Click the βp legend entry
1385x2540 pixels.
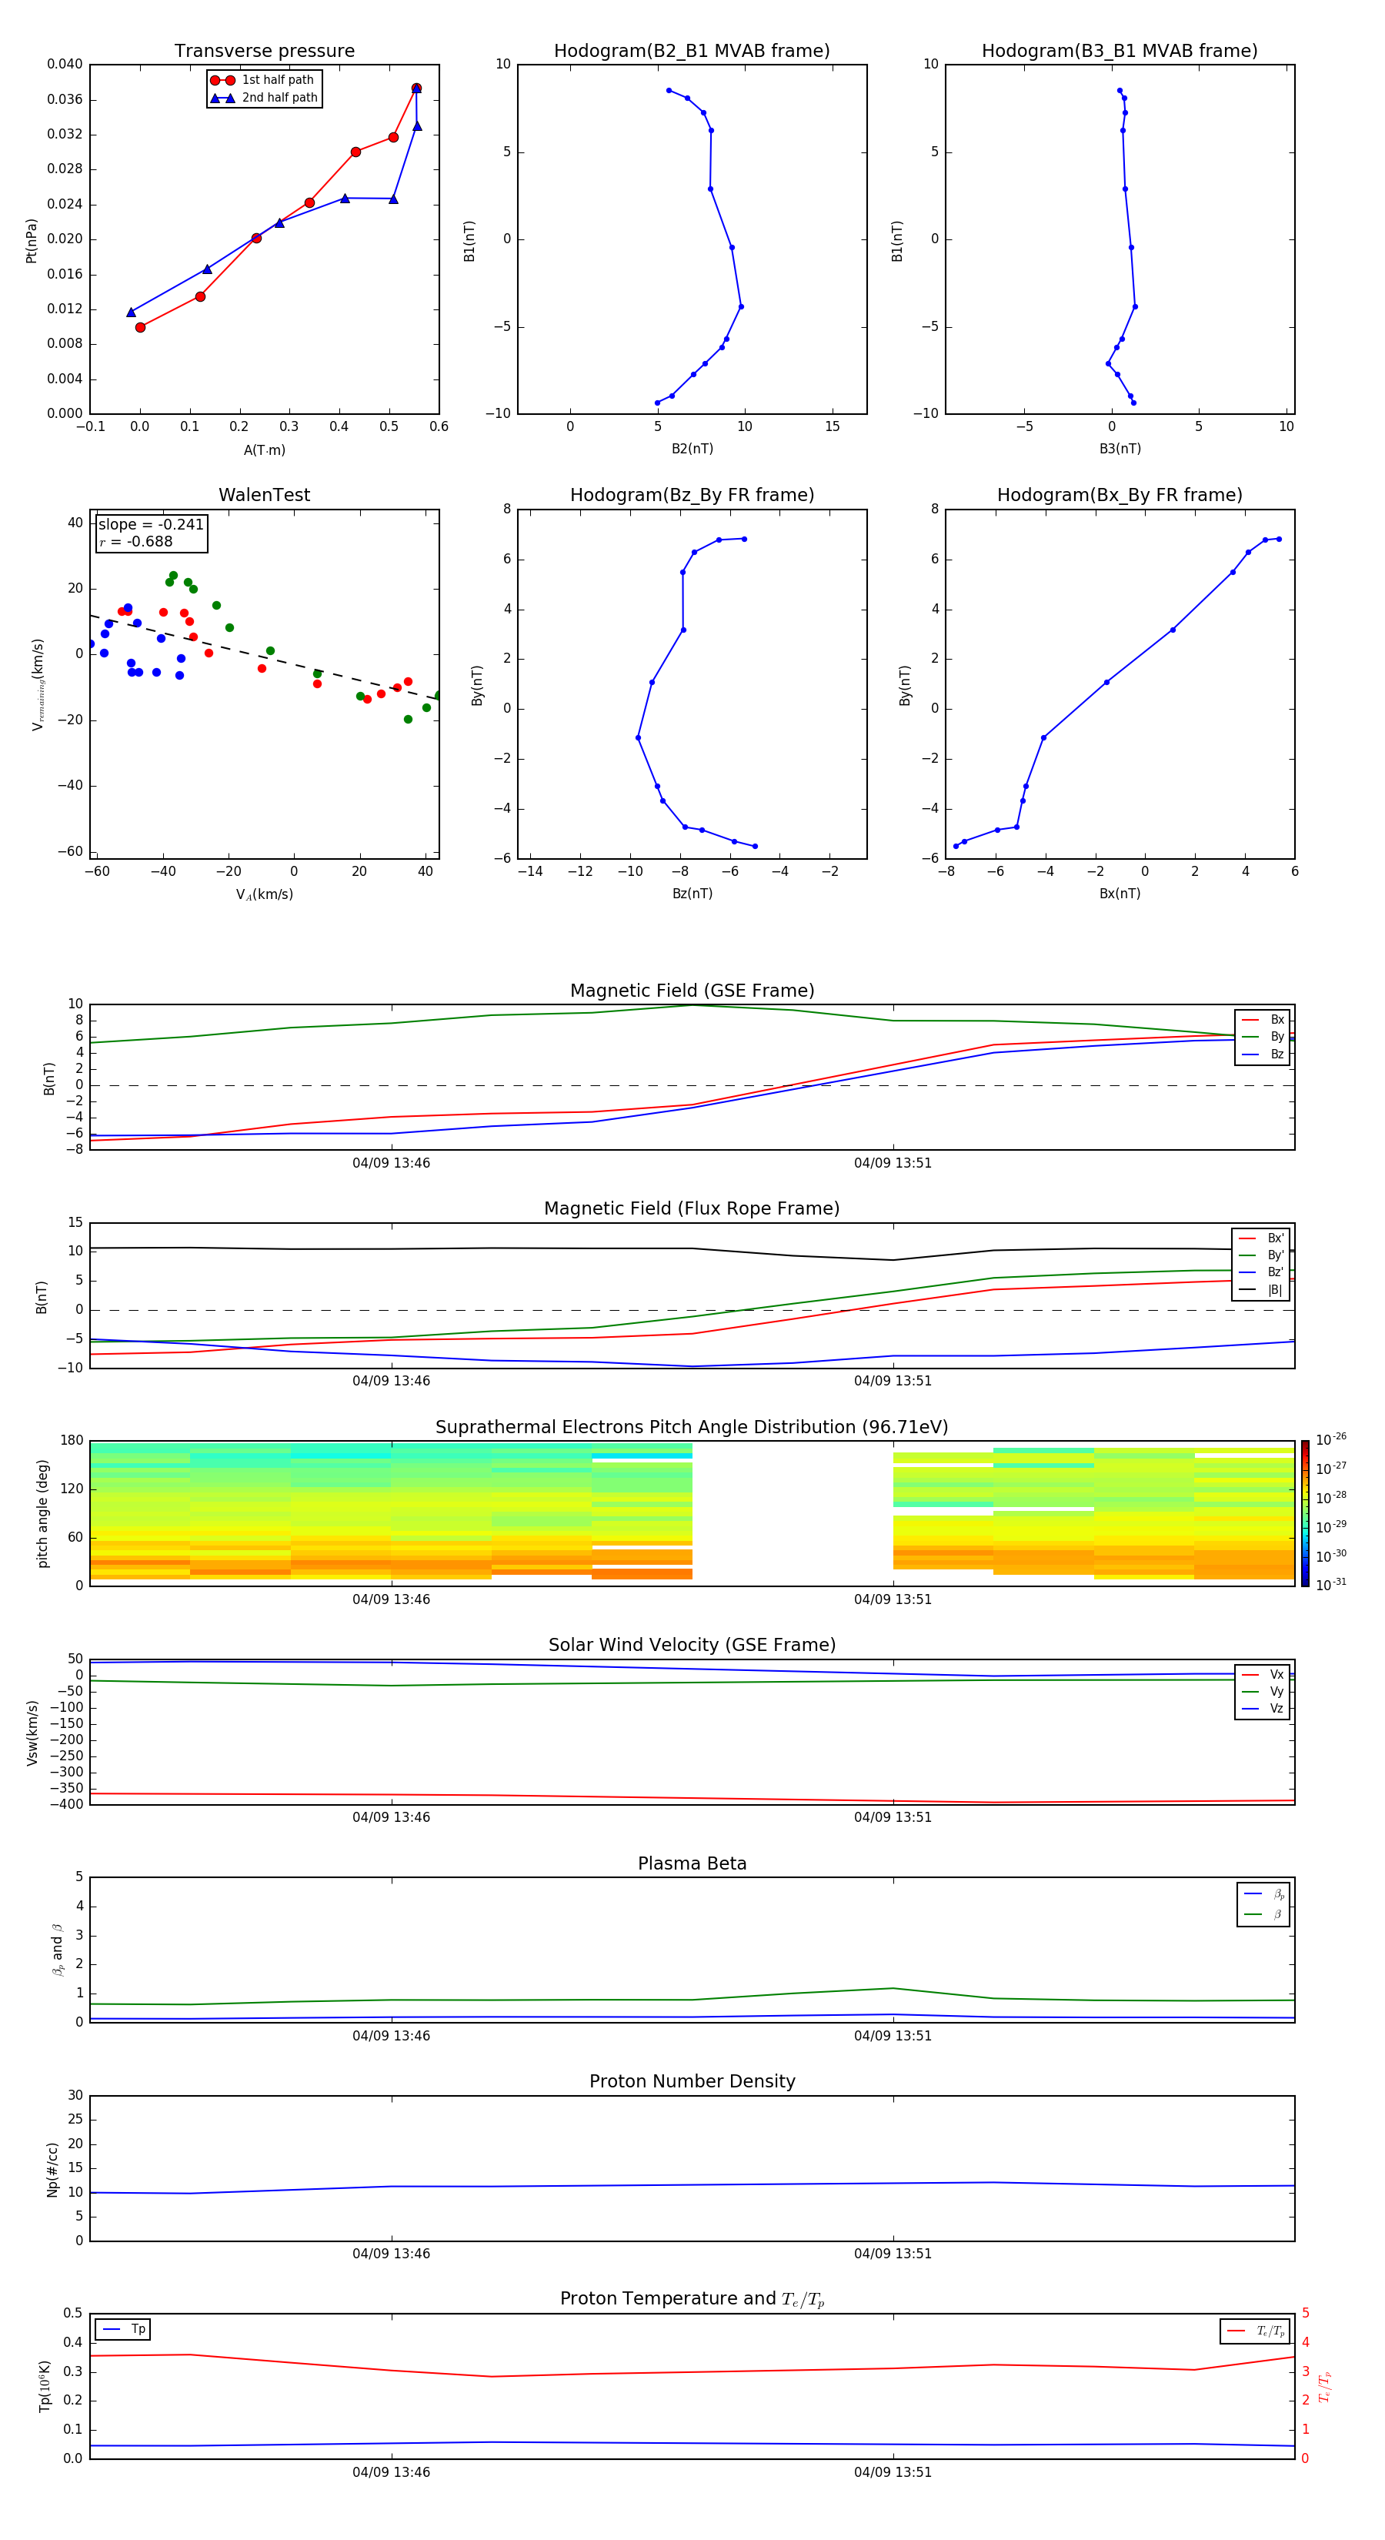pyautogui.click(x=1263, y=1894)
